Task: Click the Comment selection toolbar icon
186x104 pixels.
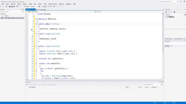Action: pyautogui.click(x=49, y=6)
